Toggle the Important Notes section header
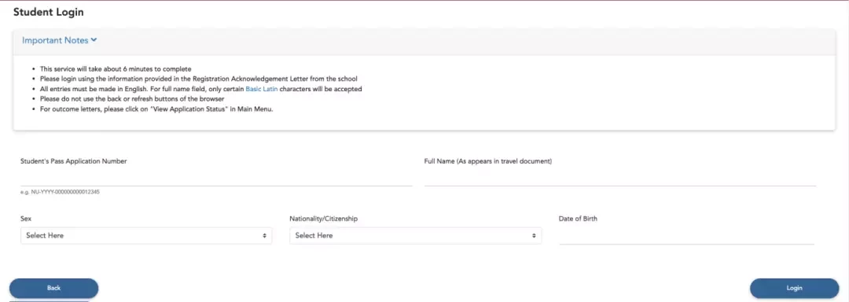The height and width of the screenshot is (302, 849). [60, 40]
